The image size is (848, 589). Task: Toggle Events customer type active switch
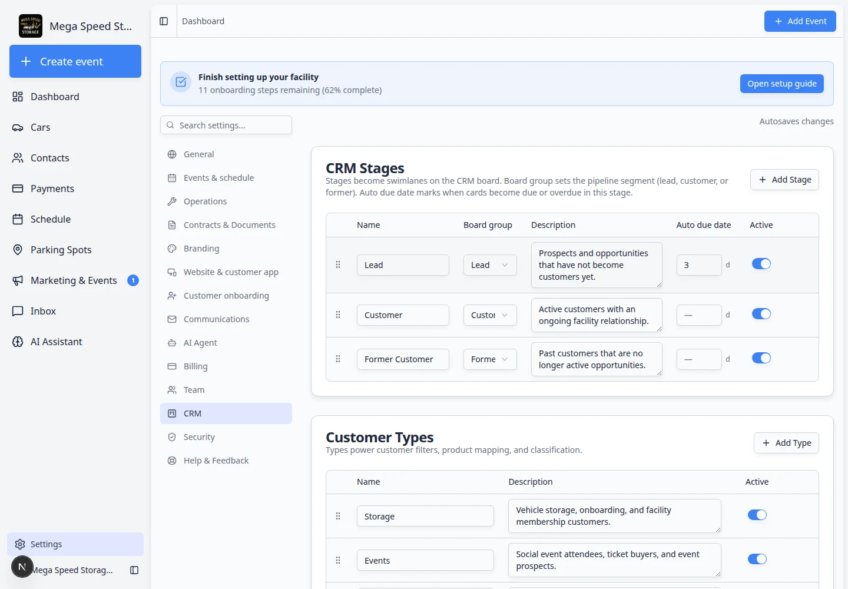(x=757, y=559)
